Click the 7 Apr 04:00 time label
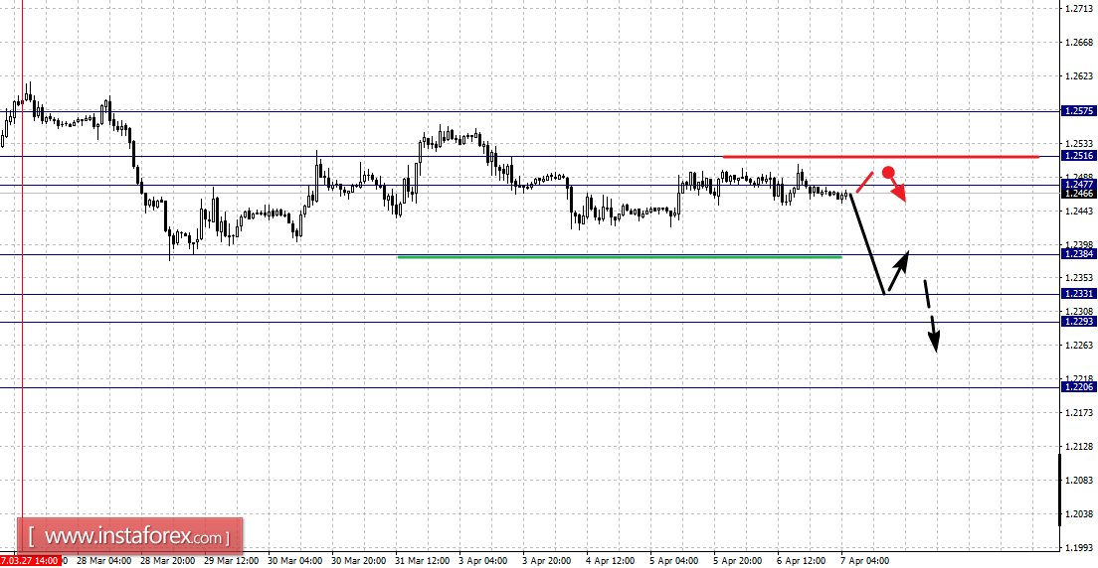1098x568 pixels. [865, 561]
